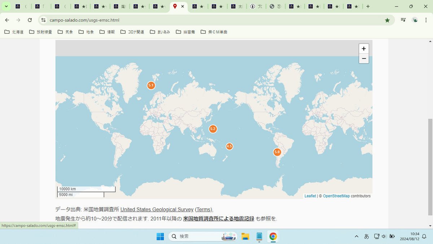Viewport: 433px width, 244px height.
Task: Select the 5.2 earthquake marker near Japan
Action: pos(213,129)
